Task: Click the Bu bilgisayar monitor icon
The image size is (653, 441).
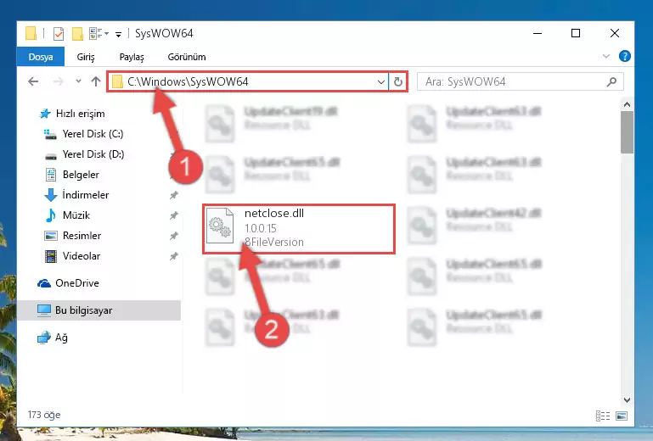Action: point(43,310)
